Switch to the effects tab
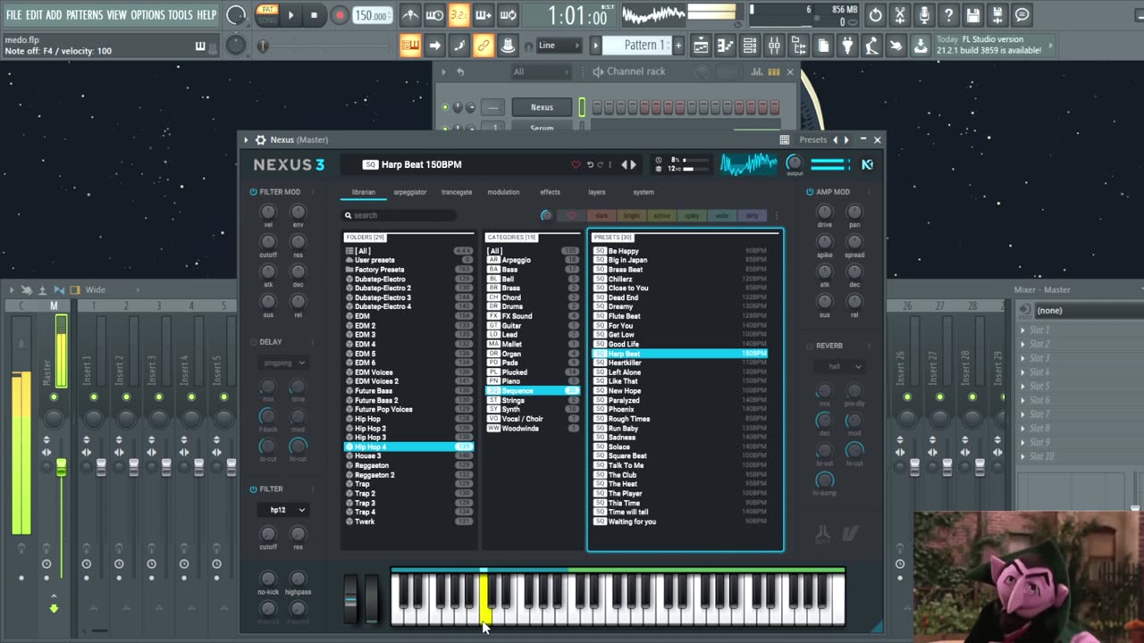This screenshot has height=643, width=1144. 551,192
